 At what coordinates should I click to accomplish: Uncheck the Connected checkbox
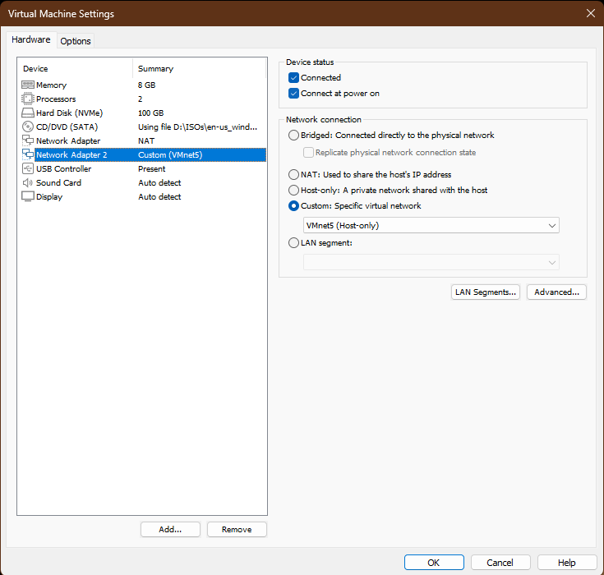coord(294,78)
